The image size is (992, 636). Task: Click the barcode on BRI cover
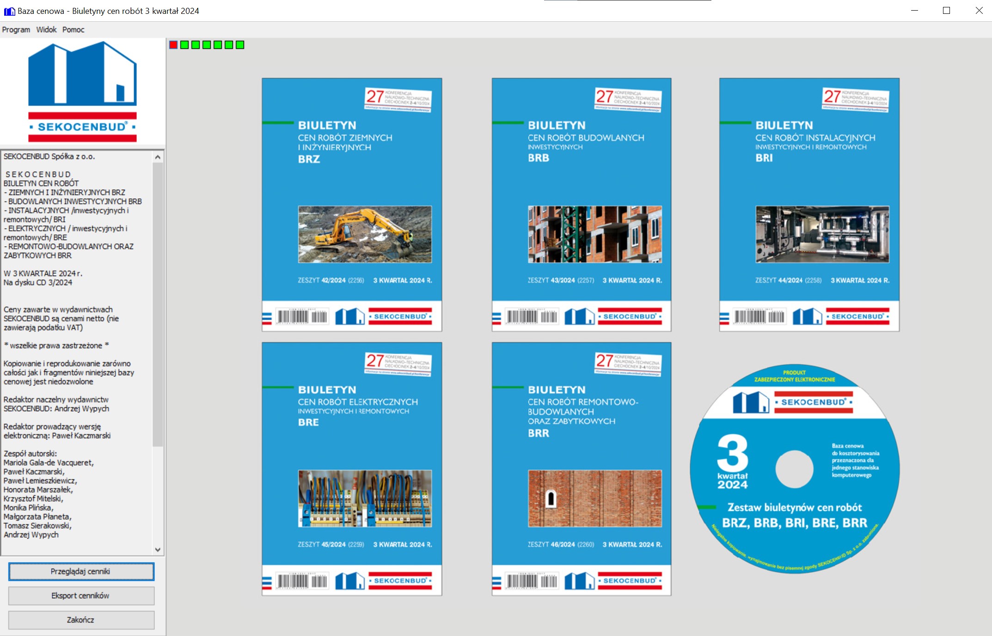click(x=759, y=316)
